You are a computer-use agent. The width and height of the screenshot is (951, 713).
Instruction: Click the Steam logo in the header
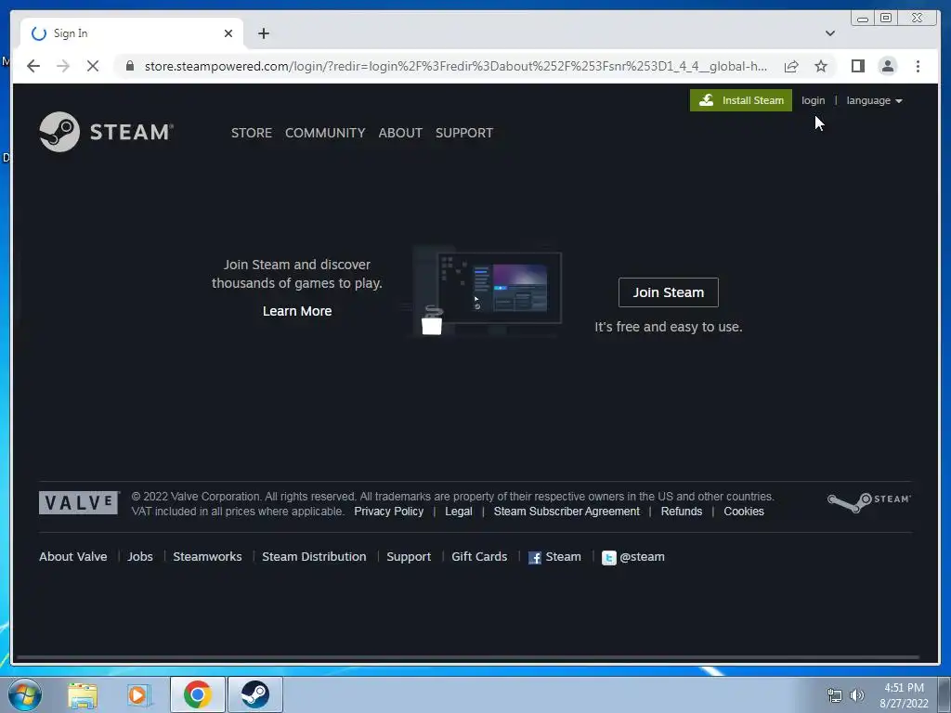pyautogui.click(x=106, y=132)
